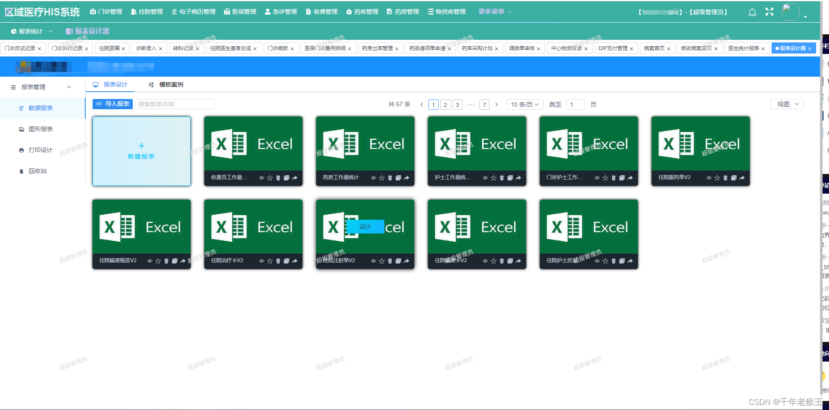Open the 更多菜单 dropdown
This screenshot has width=829, height=410.
pos(495,12)
